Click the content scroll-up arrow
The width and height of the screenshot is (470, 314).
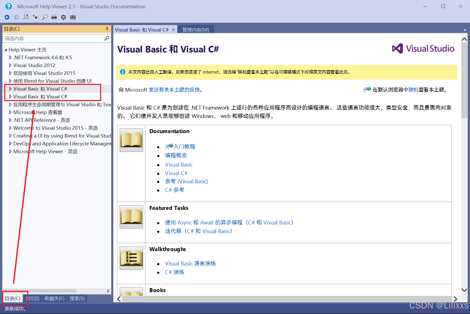pyautogui.click(x=464, y=39)
